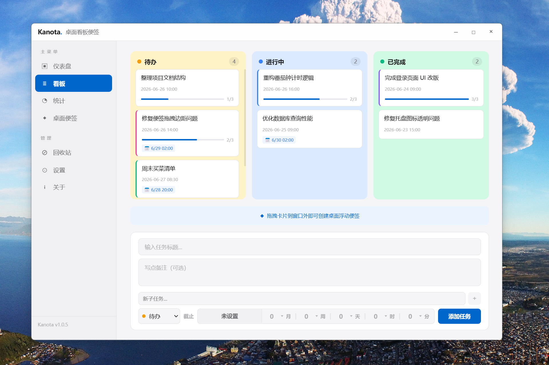Click the 输入任务标题 input field
549x365 pixels.
pos(309,247)
